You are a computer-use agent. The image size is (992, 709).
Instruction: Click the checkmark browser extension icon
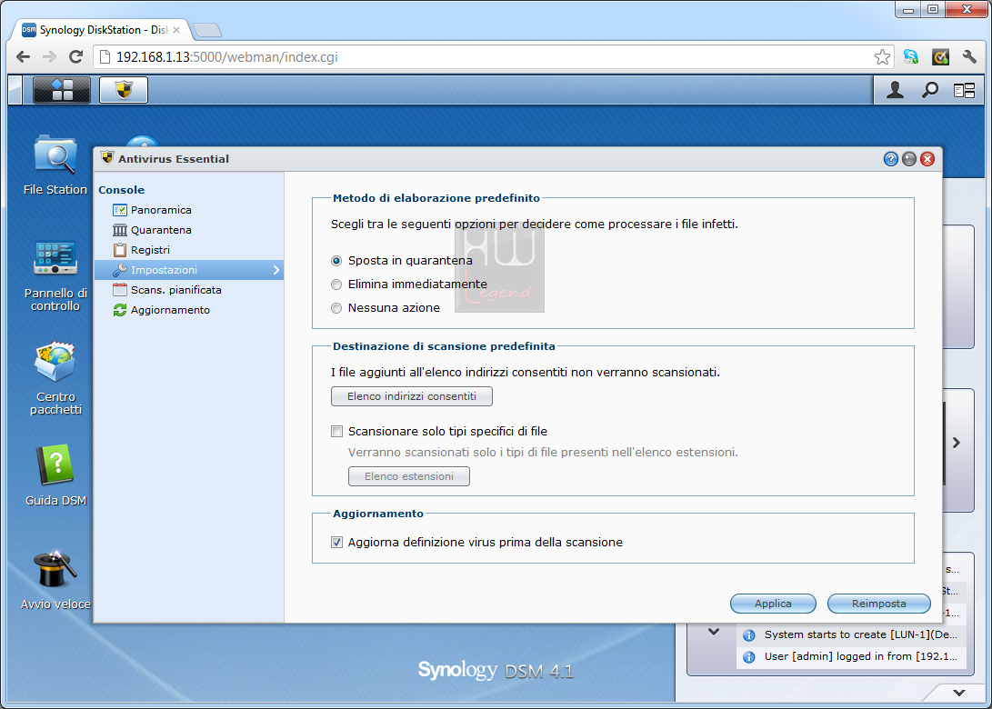click(x=941, y=57)
